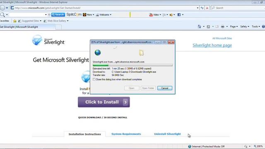
Task: Open a new blank browser tab
Action: point(58,27)
